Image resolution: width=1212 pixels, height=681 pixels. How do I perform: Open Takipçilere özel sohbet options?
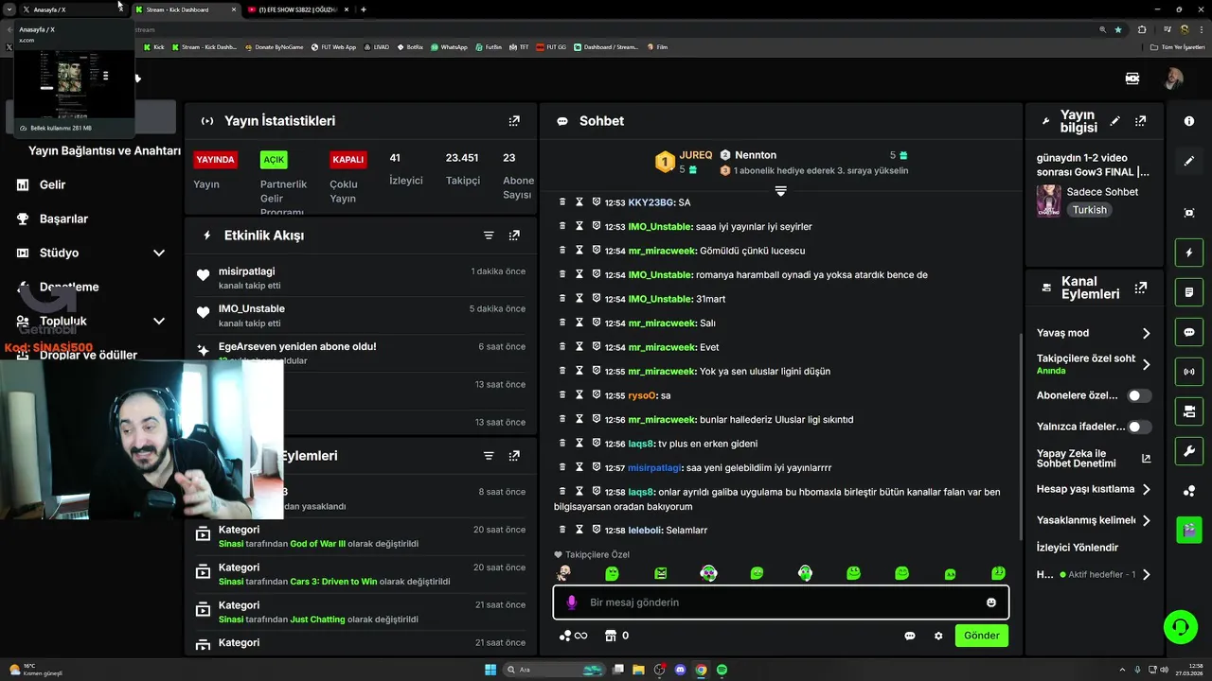[1094, 364]
